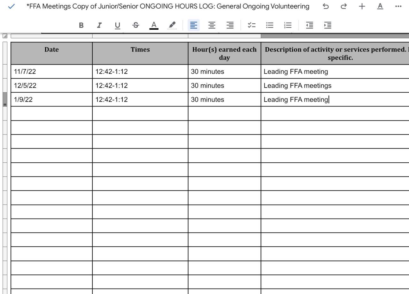Click 30 minutes in the 1/9/22 row
409x294 pixels.
(208, 100)
